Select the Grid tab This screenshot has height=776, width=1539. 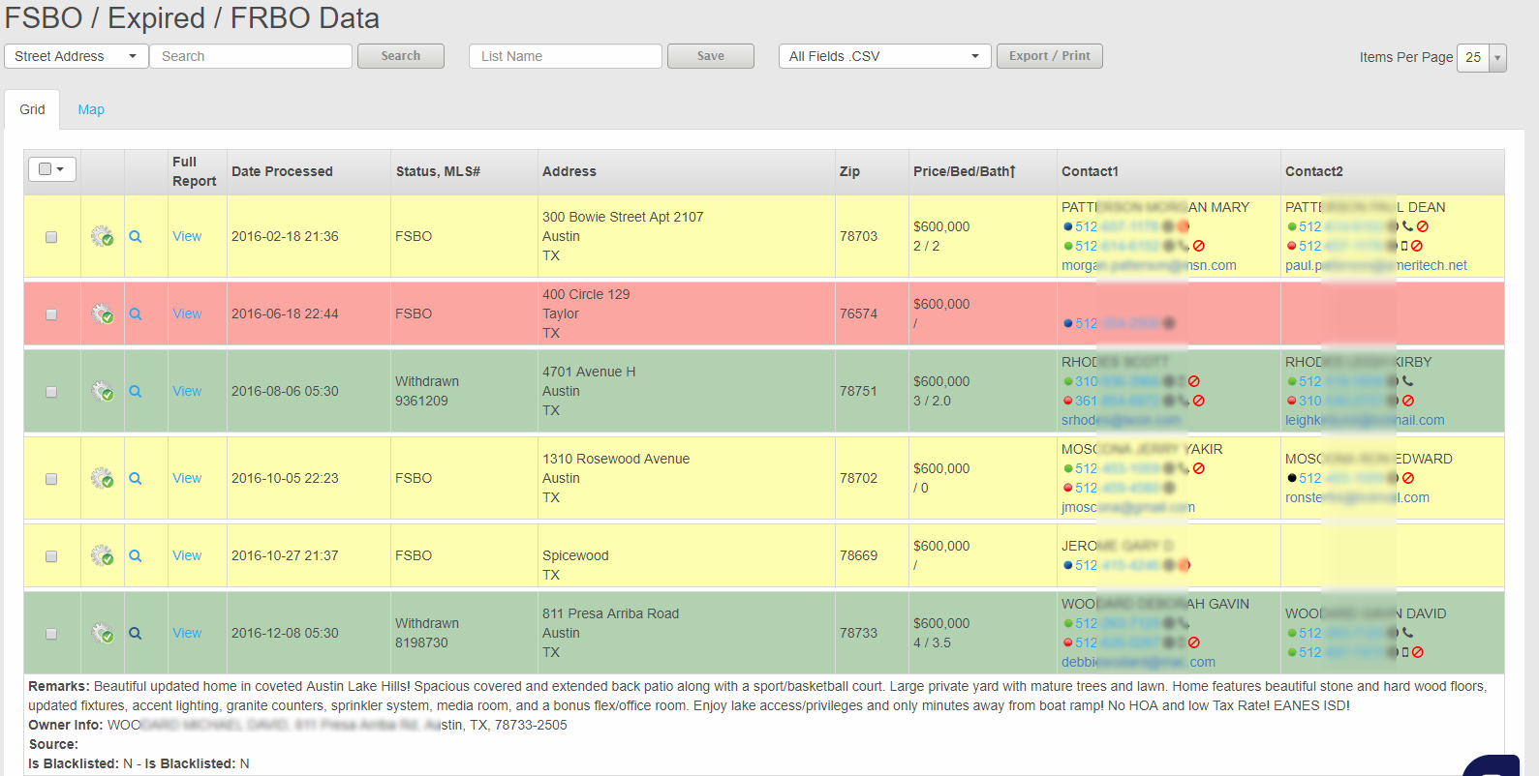pyautogui.click(x=32, y=109)
